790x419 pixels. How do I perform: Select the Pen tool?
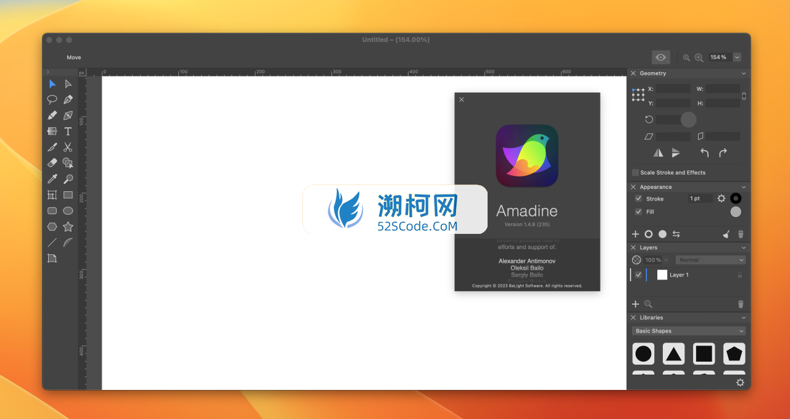68,99
